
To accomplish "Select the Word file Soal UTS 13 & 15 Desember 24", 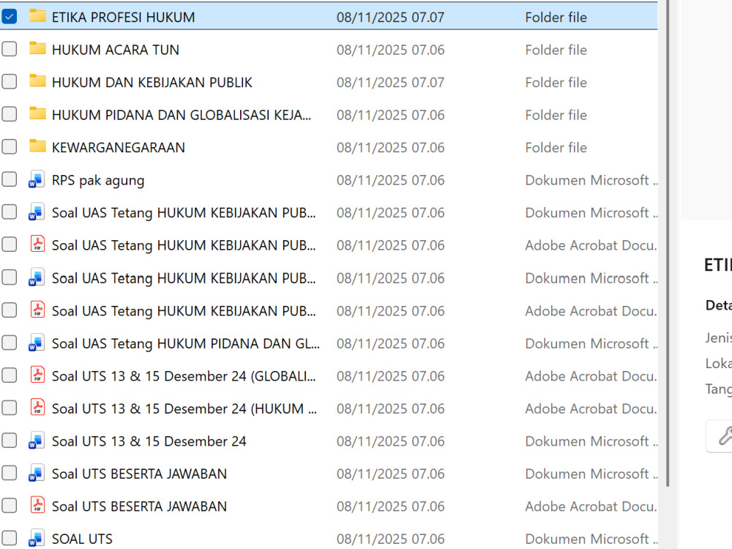I will pos(149,441).
